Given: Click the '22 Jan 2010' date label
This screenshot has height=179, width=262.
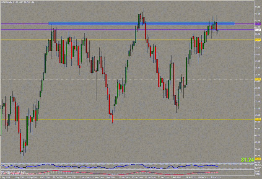Looking at the screenshot, I should pyautogui.click(x=163, y=177).
